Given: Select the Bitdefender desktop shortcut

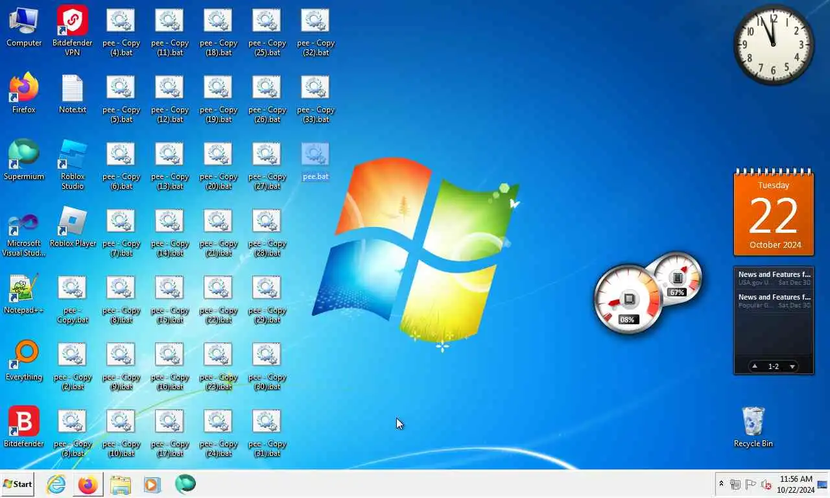Looking at the screenshot, I should [x=24, y=428].
